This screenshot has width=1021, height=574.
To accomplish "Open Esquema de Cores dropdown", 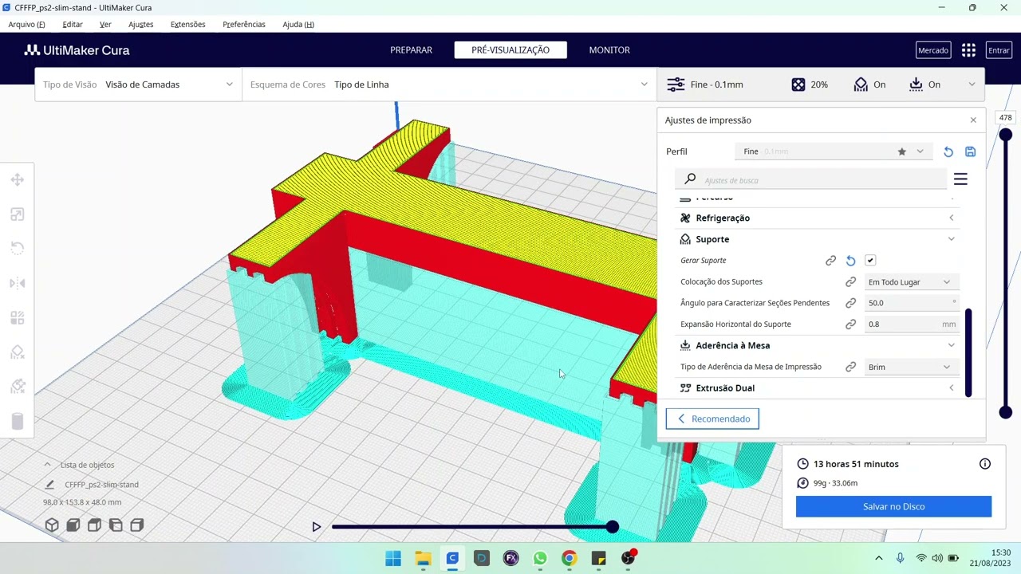I will point(449,85).
